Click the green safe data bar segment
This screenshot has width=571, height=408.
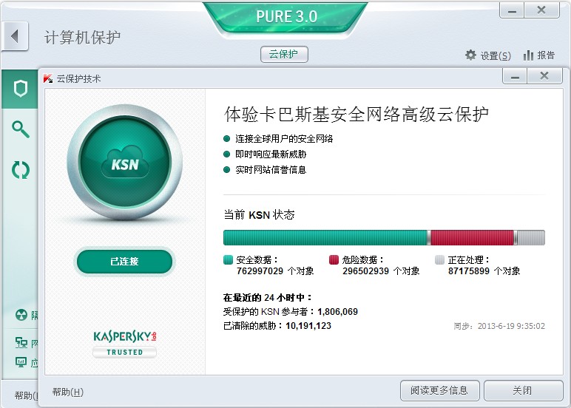tap(325, 237)
